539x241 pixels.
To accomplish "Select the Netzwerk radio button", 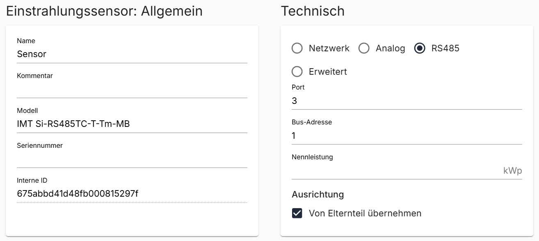I will pyautogui.click(x=297, y=48).
